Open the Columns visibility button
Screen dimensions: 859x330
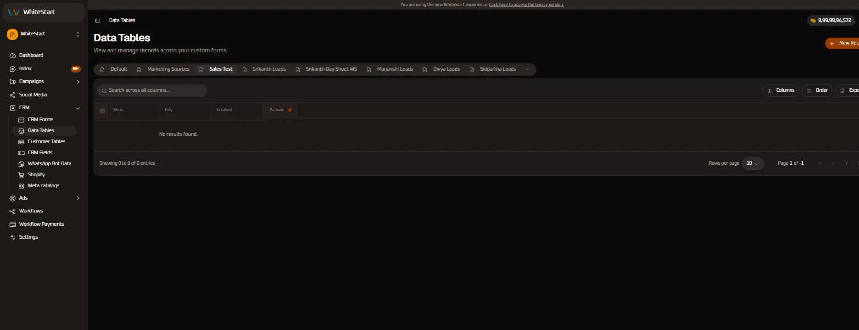pos(781,90)
